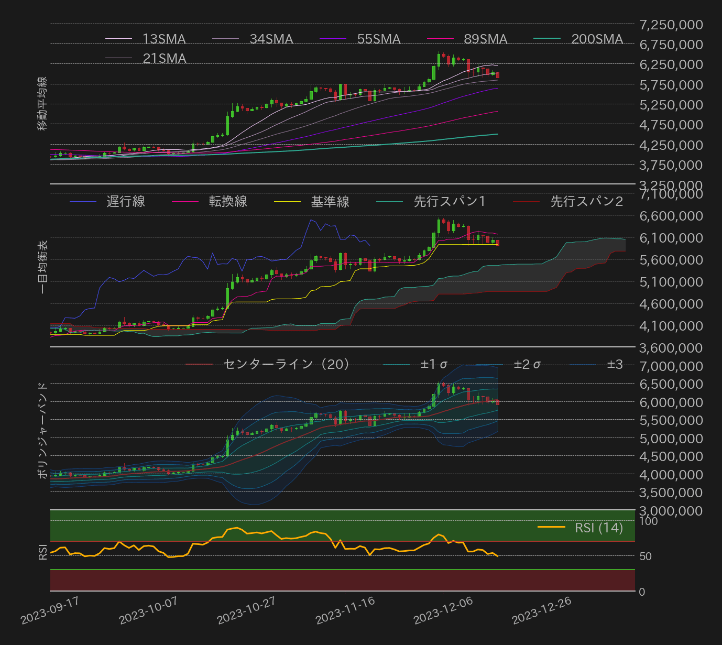The height and width of the screenshot is (645, 722).
Task: Select the RSI (14) legend line sample
Action: (x=553, y=528)
